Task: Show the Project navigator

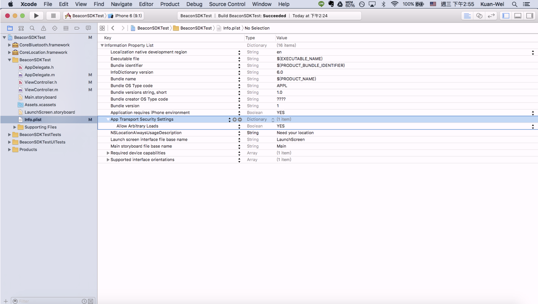Action: click(x=10, y=28)
